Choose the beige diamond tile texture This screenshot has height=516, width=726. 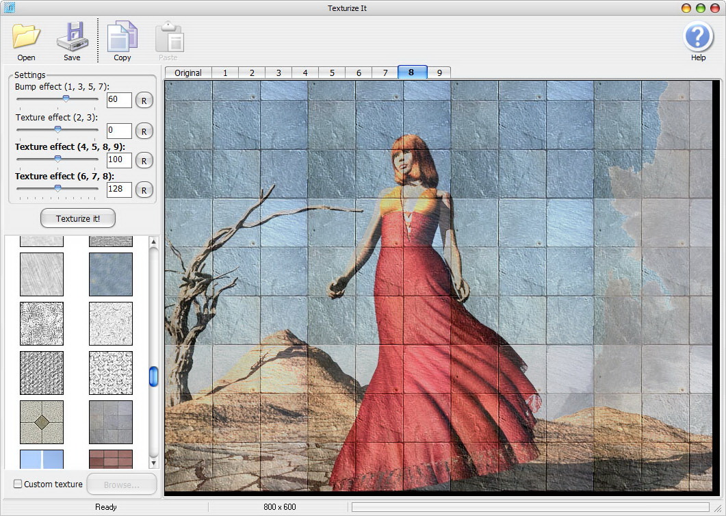pyautogui.click(x=42, y=422)
